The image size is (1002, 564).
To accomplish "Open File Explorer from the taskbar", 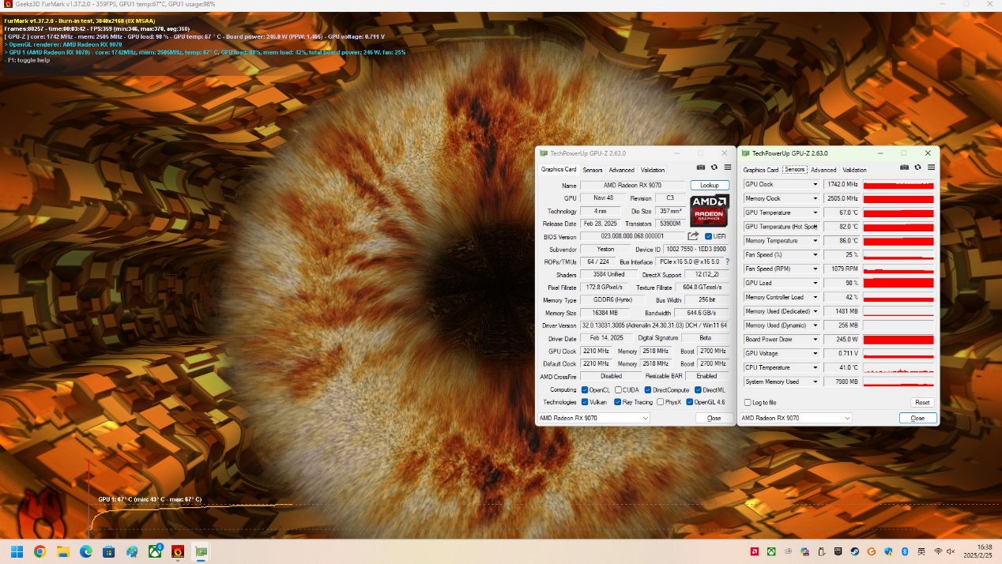I will tap(62, 551).
